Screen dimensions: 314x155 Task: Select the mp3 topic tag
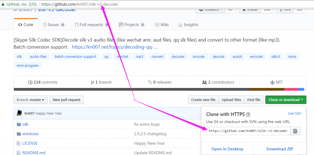(139, 57)
